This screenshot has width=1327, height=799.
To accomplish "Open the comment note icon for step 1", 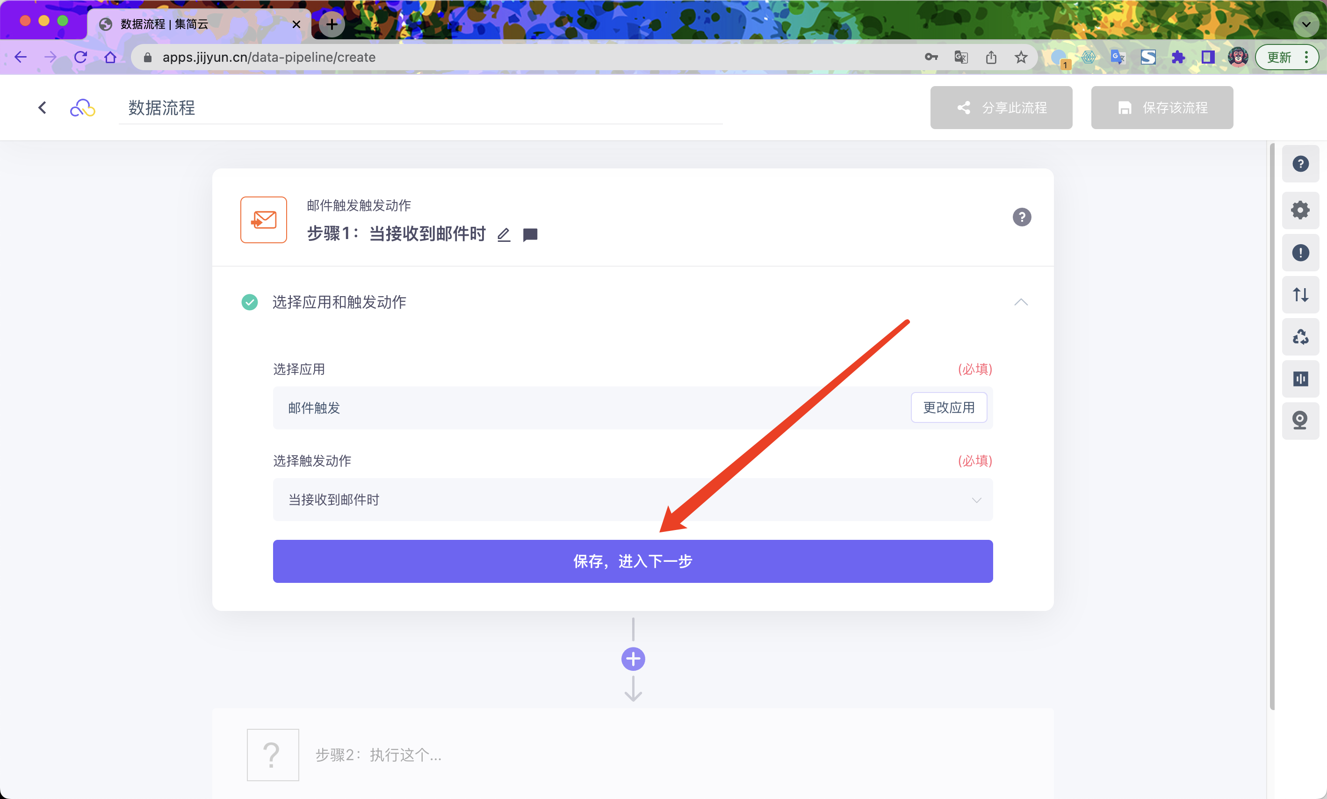I will 530,235.
